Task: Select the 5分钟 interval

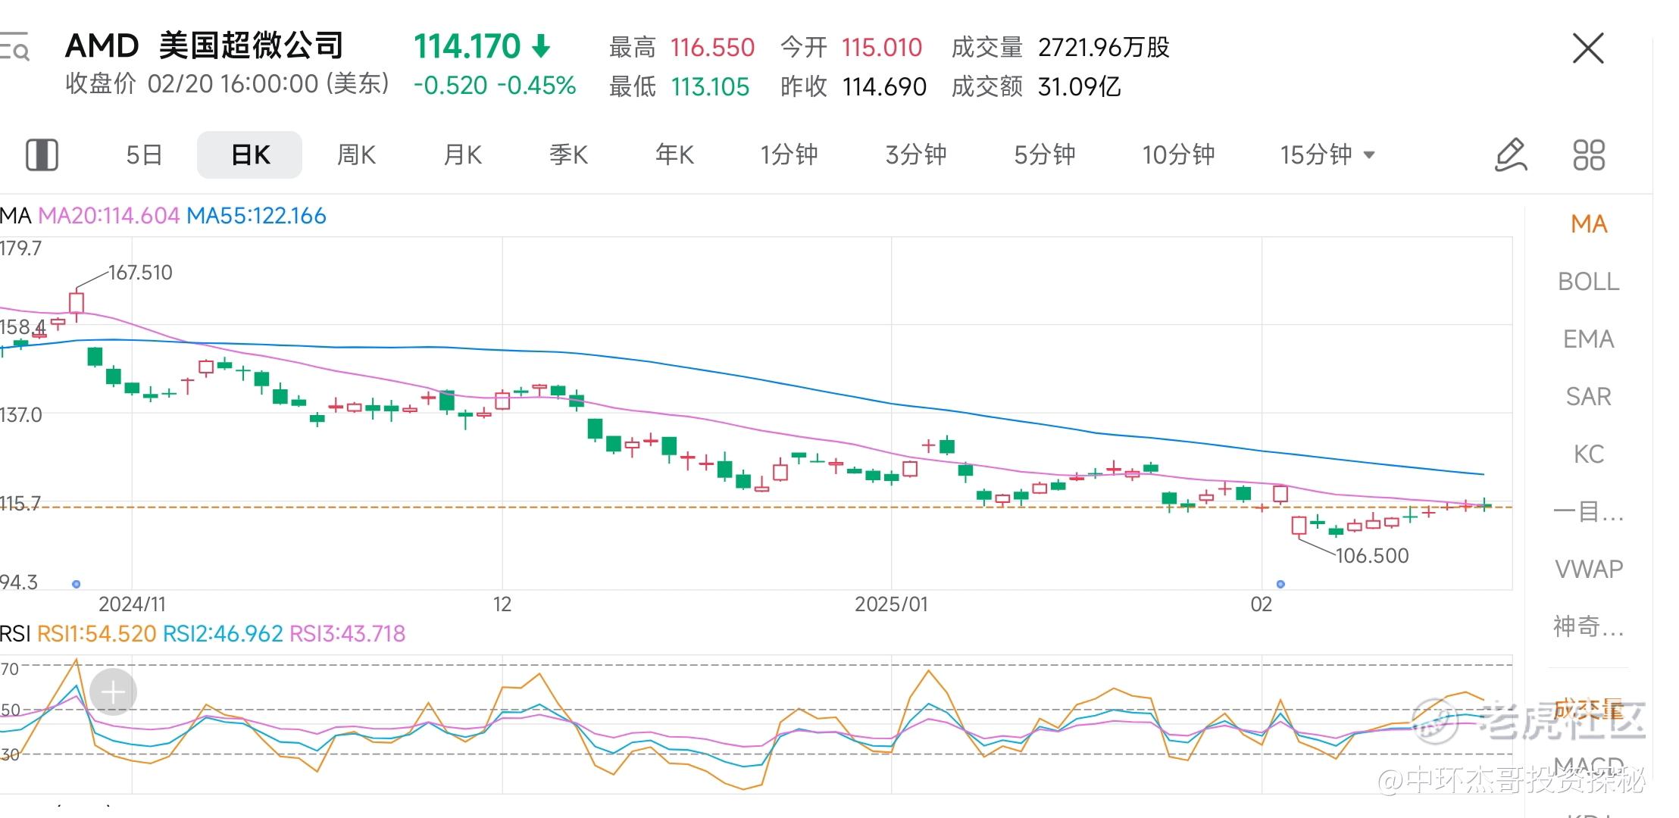Action: click(1045, 155)
